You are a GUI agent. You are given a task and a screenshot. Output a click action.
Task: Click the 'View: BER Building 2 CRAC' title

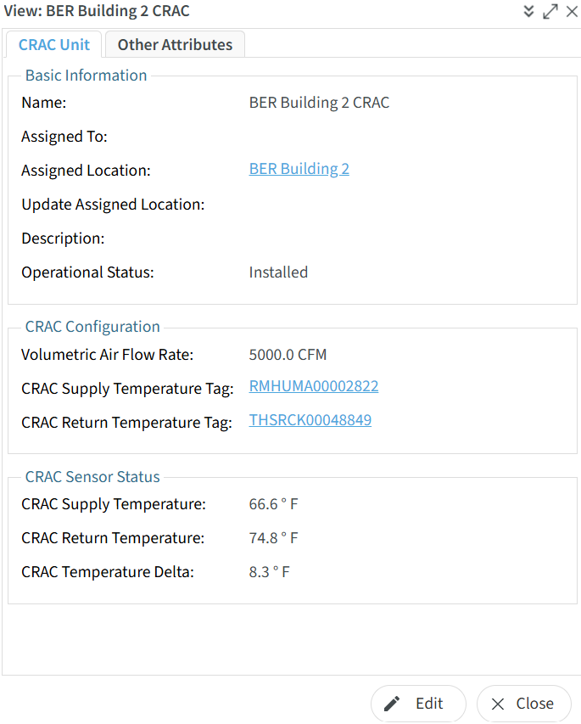97,11
